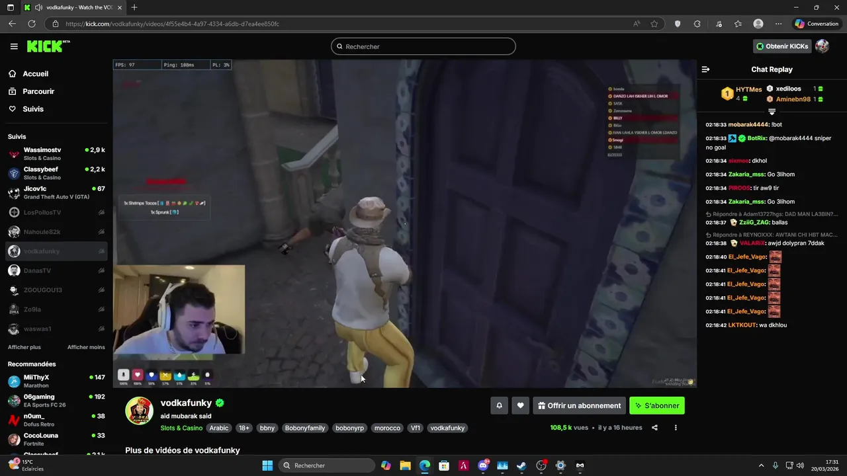Open the recommended 06gaming channel

coord(56,401)
